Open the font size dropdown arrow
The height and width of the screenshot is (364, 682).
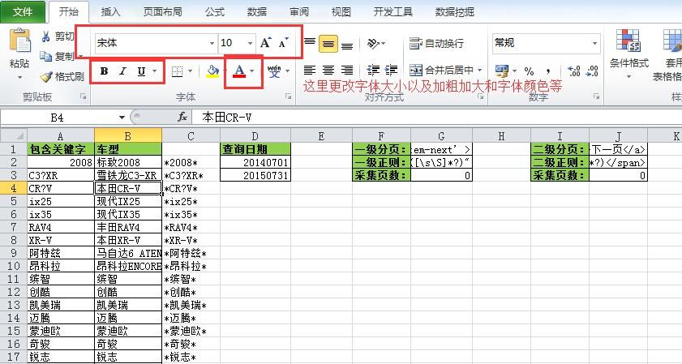pyautogui.click(x=250, y=43)
